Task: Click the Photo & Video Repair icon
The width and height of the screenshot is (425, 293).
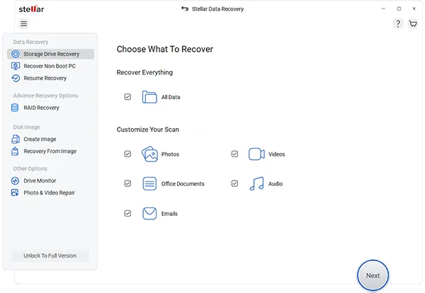Action: click(15, 193)
